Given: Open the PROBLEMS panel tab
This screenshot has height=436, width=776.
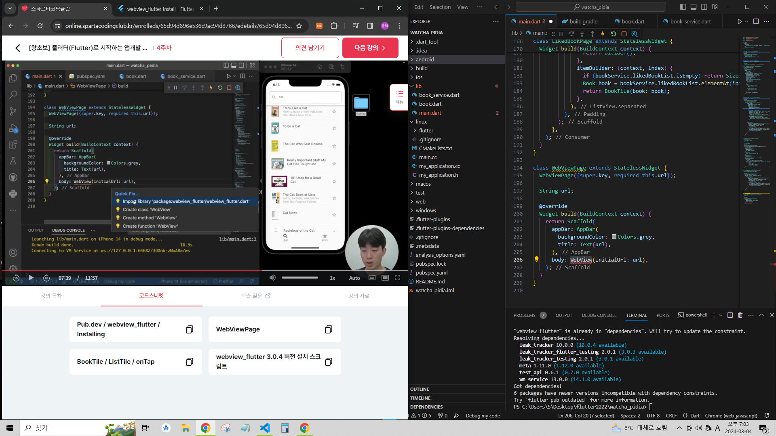Looking at the screenshot, I should coord(530,315).
